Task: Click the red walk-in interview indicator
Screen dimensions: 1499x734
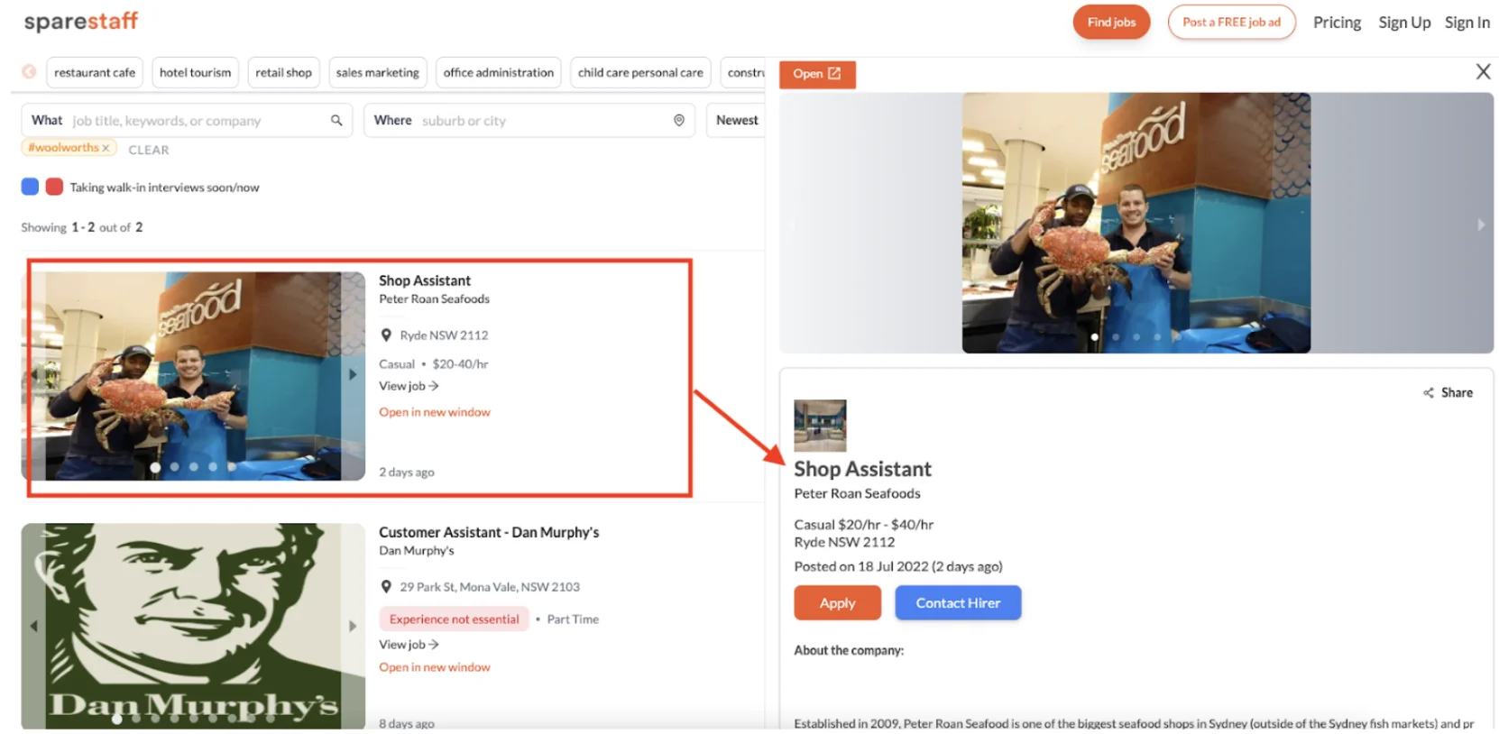Action: 54,187
